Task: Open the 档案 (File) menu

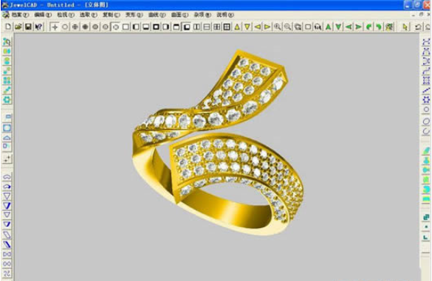Action: [20, 15]
